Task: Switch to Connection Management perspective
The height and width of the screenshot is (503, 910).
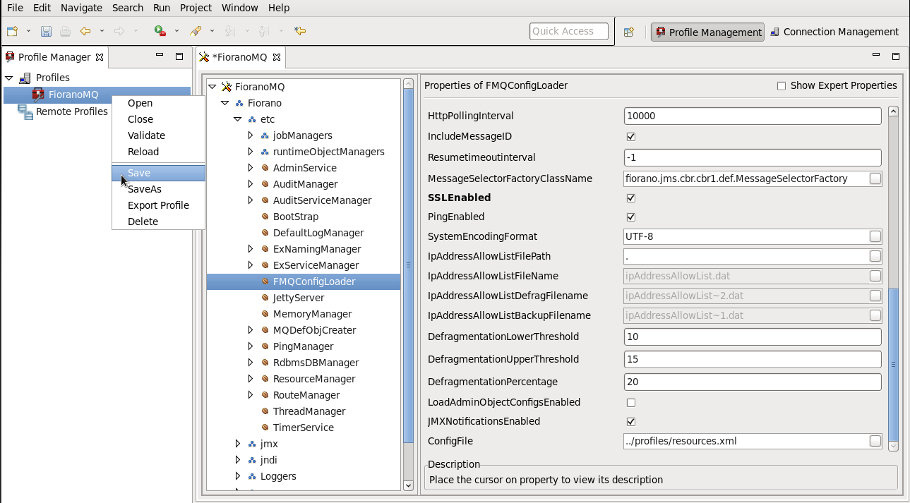Action: [x=834, y=32]
